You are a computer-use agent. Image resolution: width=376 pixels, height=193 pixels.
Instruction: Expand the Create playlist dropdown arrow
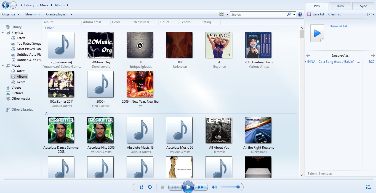tap(71, 14)
